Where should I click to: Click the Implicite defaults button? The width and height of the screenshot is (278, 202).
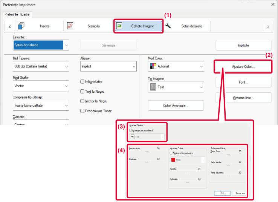(x=243, y=45)
